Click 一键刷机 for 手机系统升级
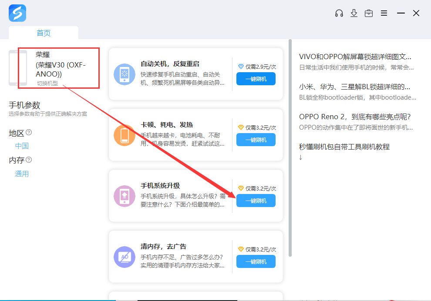The image size is (431, 301). tap(256, 201)
